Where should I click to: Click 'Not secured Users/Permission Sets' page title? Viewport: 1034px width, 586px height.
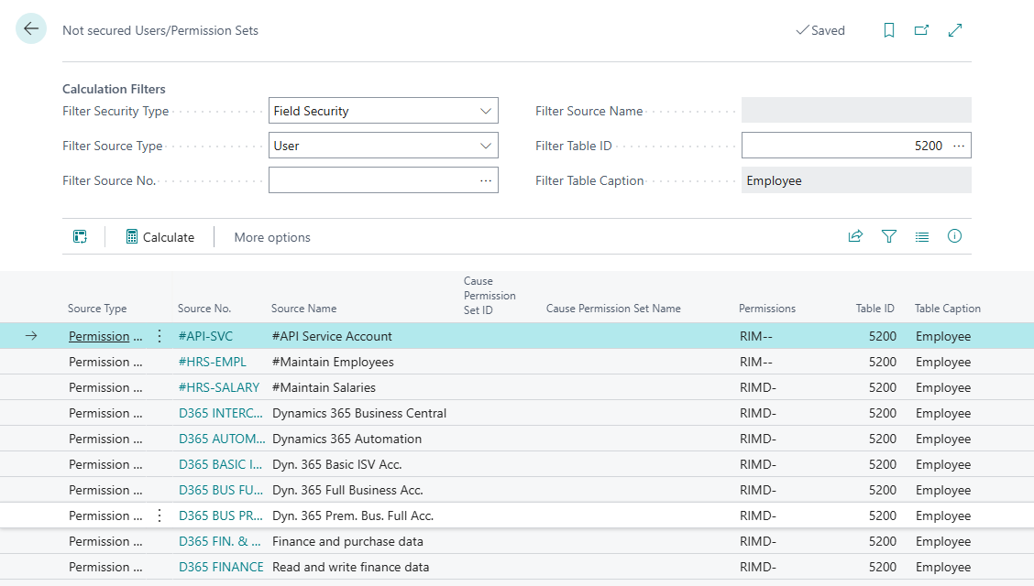(160, 30)
